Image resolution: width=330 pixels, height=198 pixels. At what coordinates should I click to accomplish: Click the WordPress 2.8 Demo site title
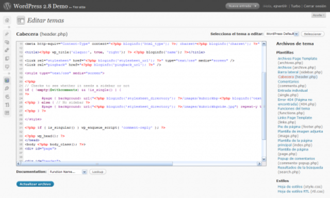pyautogui.click(x=41, y=6)
